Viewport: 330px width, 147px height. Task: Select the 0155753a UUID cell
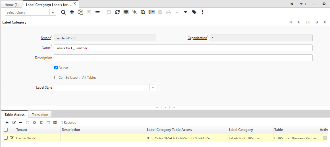187,138
